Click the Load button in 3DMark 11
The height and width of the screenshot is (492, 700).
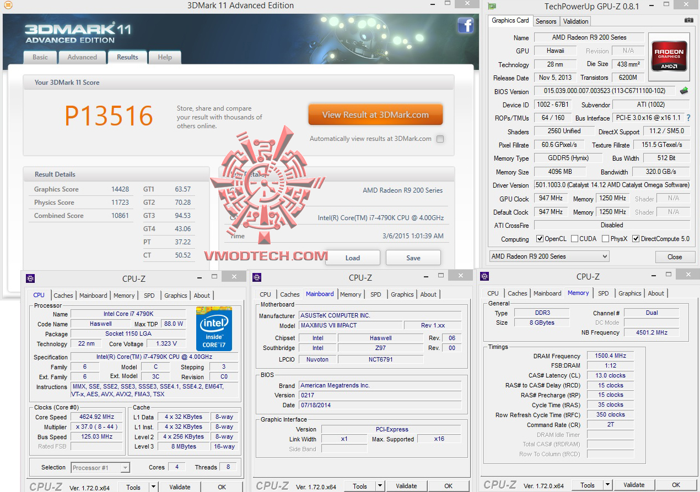pos(353,258)
